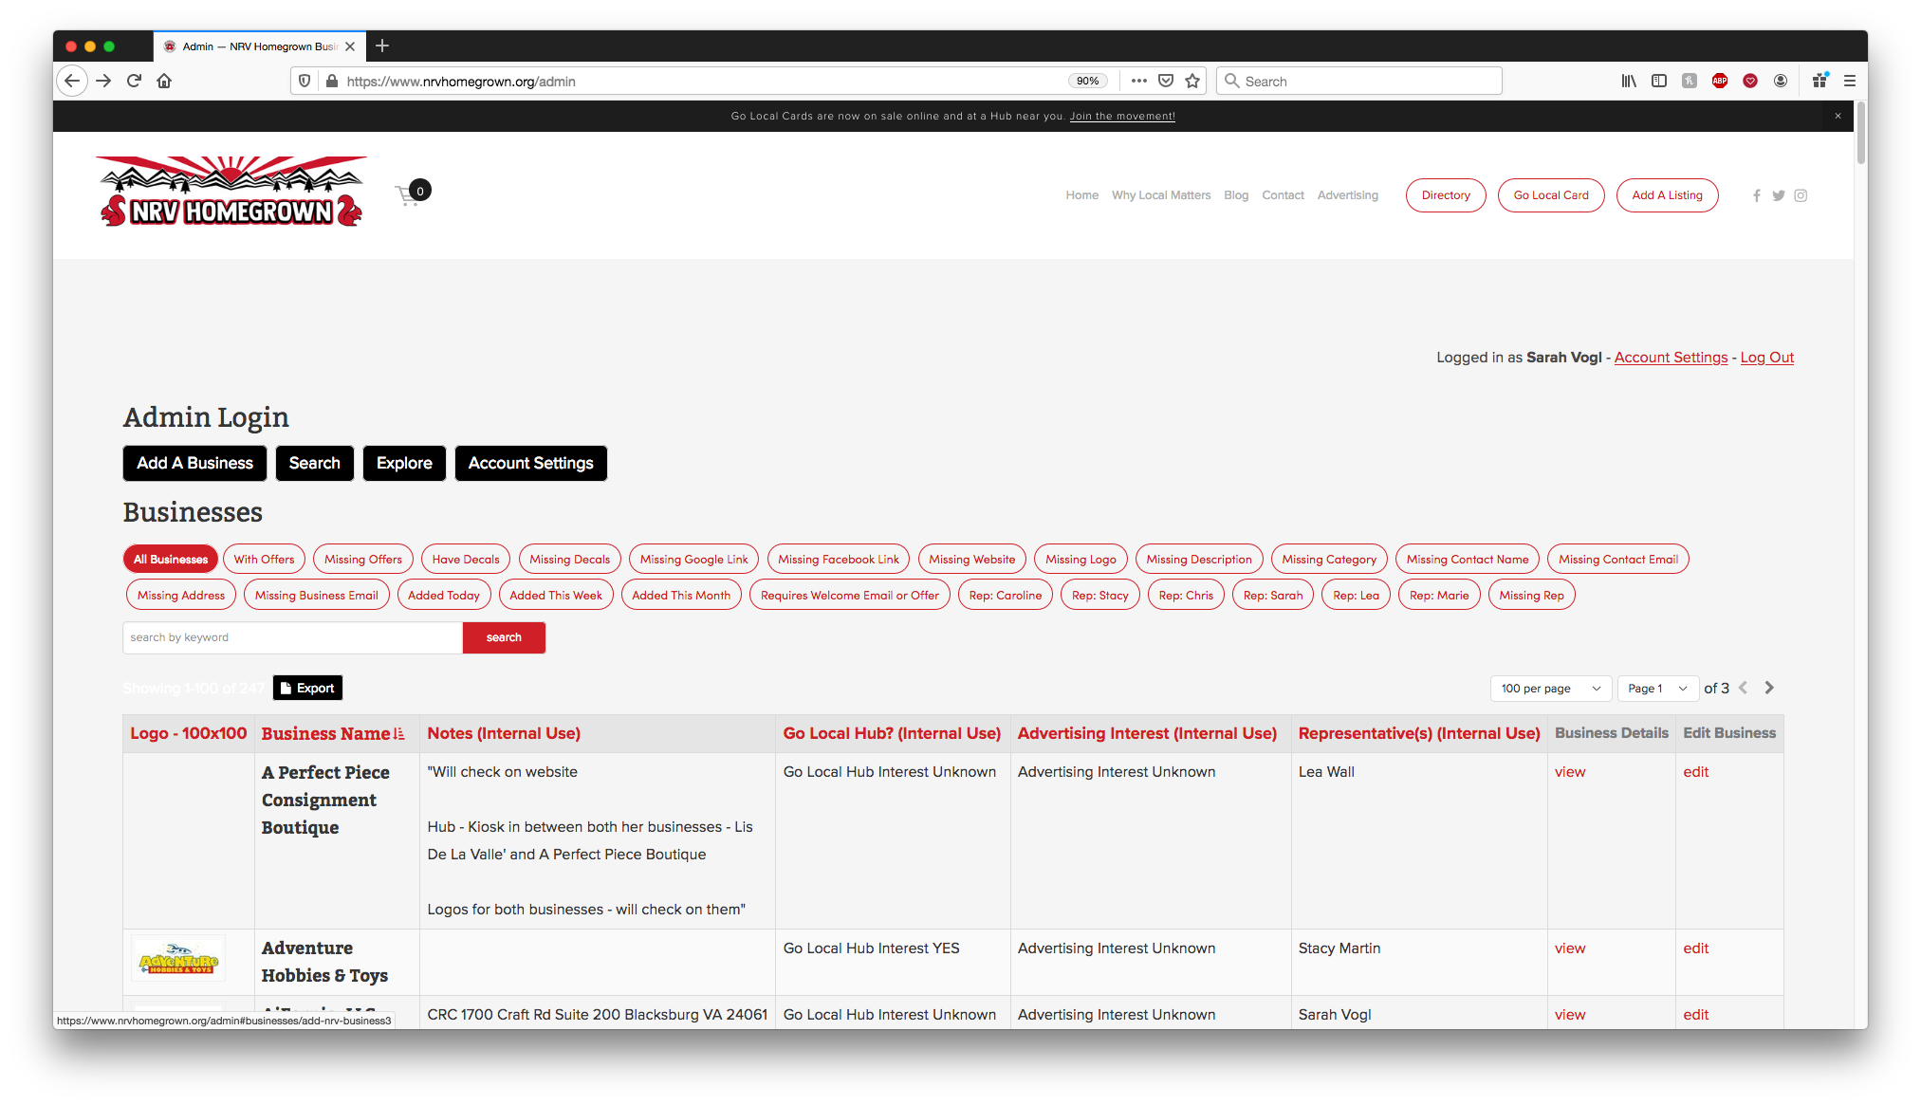Open the Advertising menu item
The height and width of the screenshot is (1105, 1921).
tap(1347, 195)
